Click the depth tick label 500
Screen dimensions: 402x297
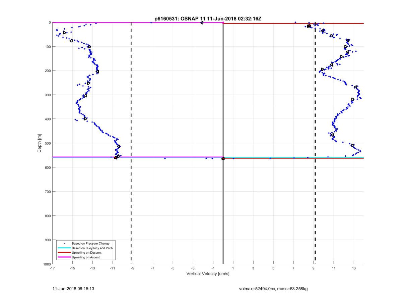point(48,143)
